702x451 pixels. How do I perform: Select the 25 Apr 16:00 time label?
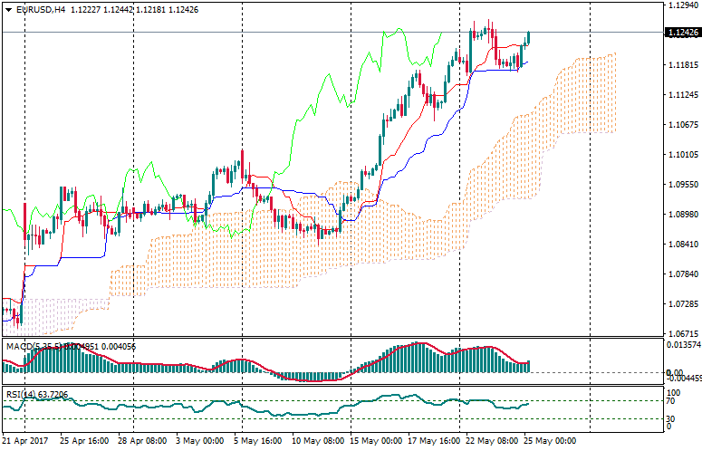(x=84, y=441)
